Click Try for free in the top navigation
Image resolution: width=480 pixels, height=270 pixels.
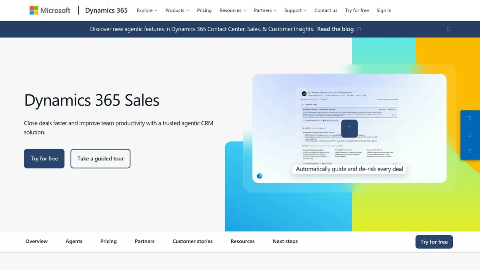tap(357, 10)
